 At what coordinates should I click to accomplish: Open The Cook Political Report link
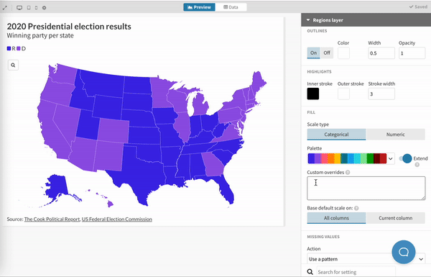[x=52, y=219]
